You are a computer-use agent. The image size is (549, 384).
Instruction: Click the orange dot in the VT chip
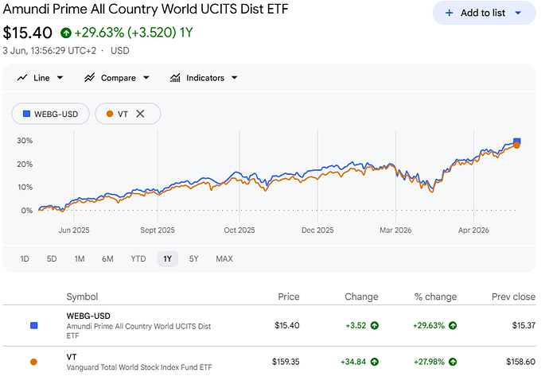click(x=110, y=114)
